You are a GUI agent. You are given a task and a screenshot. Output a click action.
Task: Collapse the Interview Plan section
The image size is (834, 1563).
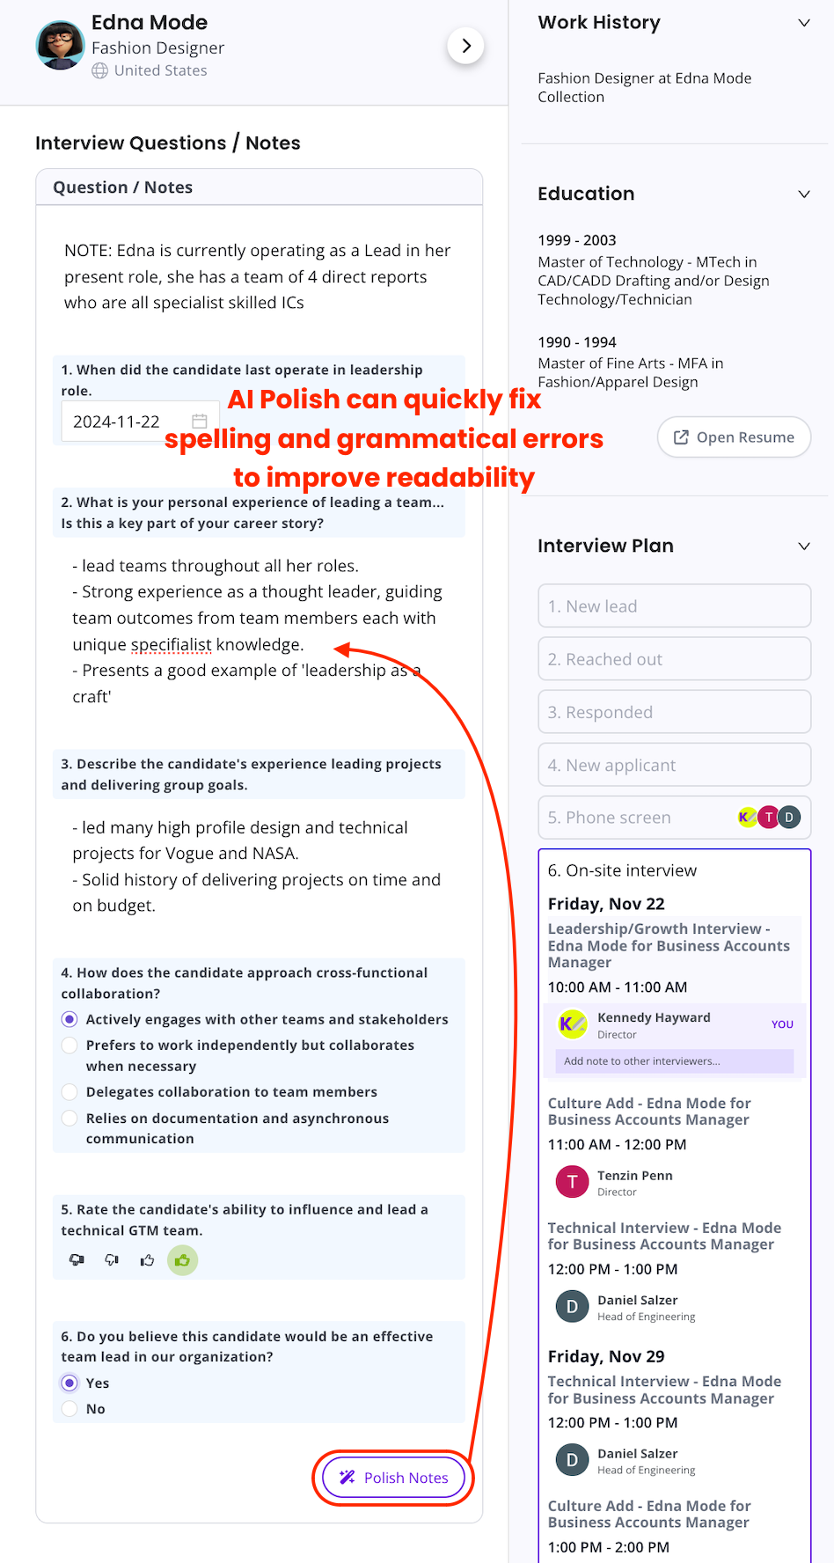pyautogui.click(x=803, y=546)
